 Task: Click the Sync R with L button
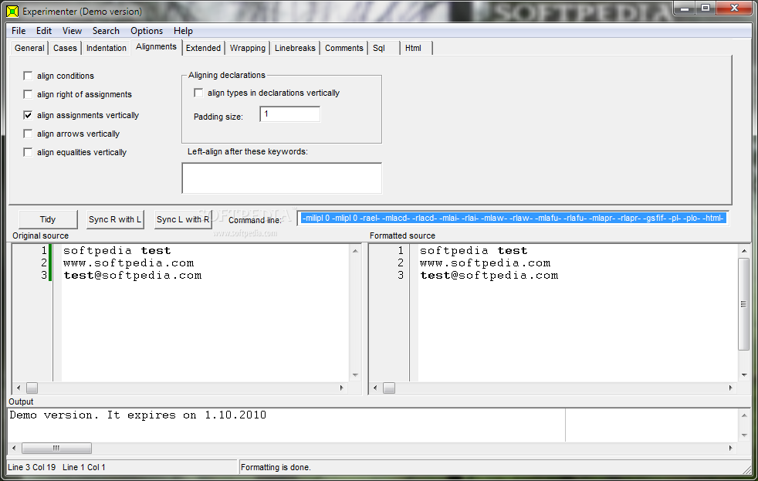[x=115, y=219]
